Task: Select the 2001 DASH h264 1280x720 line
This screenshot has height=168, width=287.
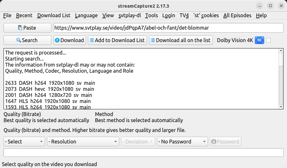Action: tap(49, 95)
